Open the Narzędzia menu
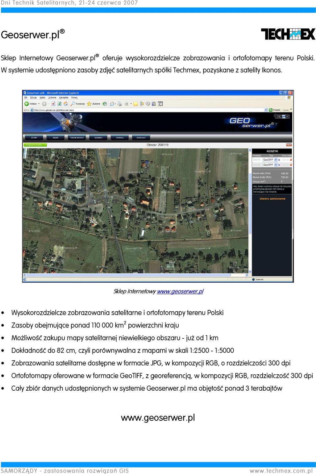The width and height of the screenshot is (316, 474). (64, 98)
